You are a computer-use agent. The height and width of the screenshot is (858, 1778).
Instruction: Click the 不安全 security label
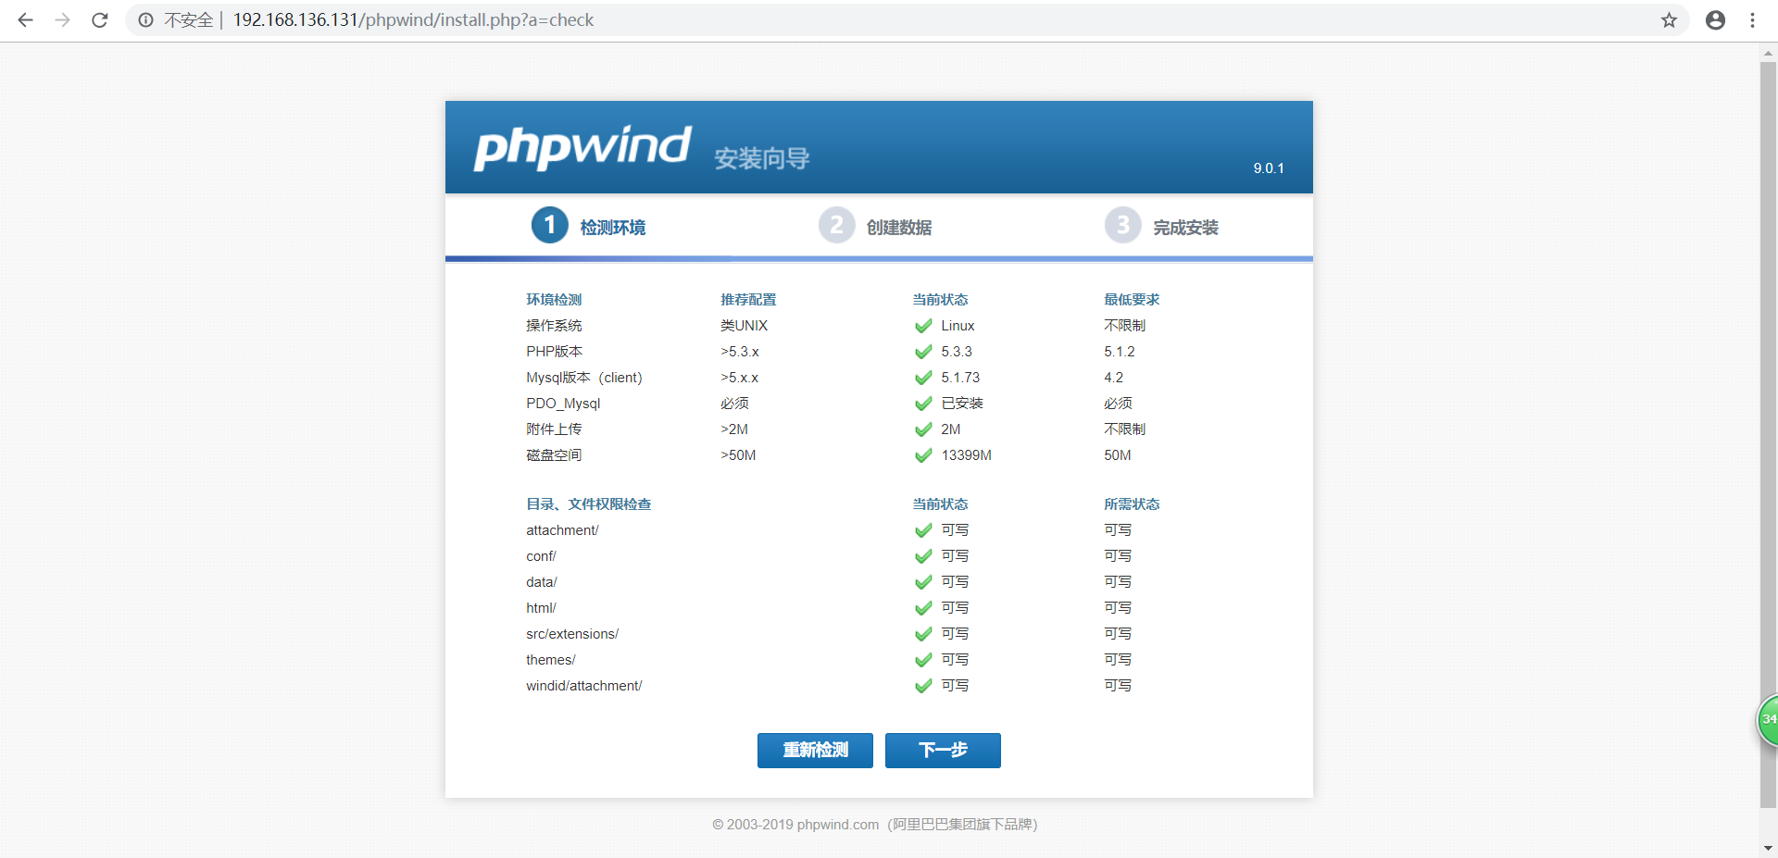(189, 19)
